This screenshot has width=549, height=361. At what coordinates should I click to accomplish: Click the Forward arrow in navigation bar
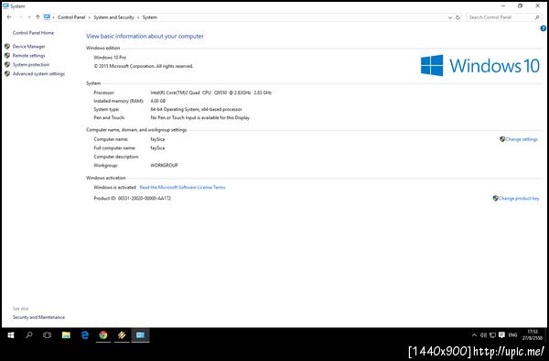(x=21, y=16)
